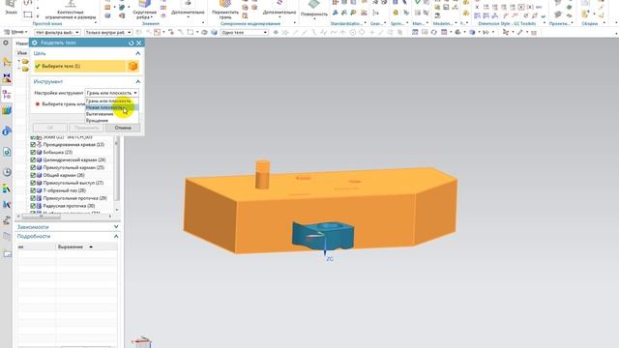The width and height of the screenshot is (619, 348).
Task: Uncheck Прямоугольный карман (25) feature
Action: (33, 167)
